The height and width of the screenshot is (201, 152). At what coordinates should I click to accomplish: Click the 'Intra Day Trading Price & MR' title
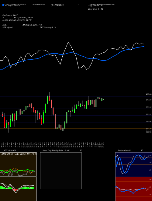(56, 150)
